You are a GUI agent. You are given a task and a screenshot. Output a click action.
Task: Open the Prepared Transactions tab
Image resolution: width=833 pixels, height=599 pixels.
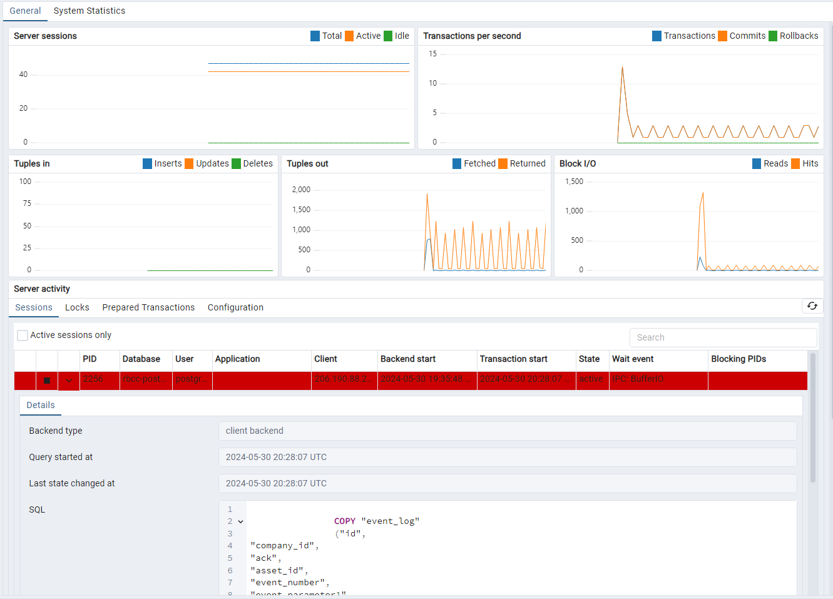pyautogui.click(x=148, y=307)
